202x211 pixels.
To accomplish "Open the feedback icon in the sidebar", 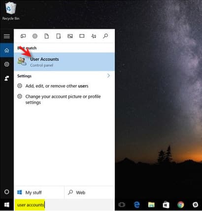I will pyautogui.click(x=7, y=78).
